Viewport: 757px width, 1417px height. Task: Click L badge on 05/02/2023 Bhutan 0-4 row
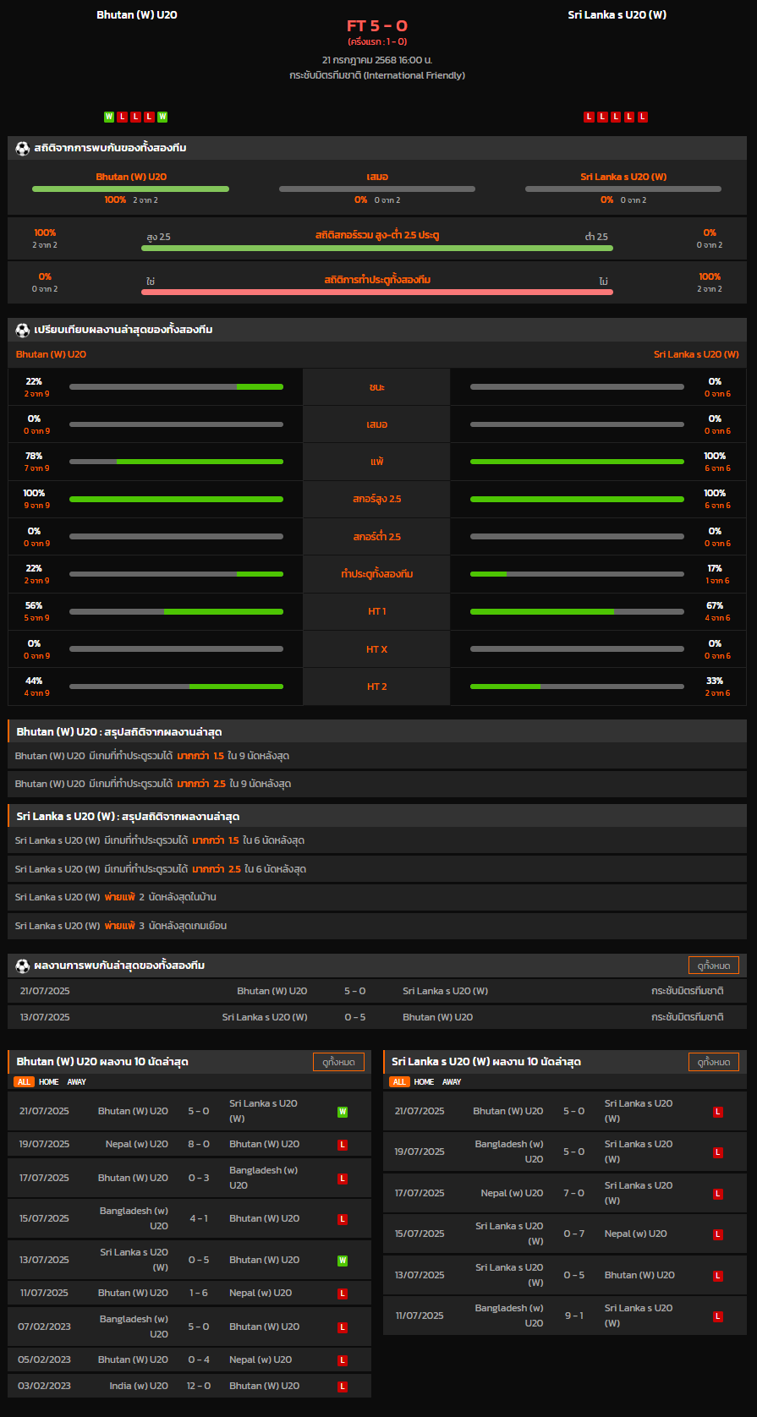343,1360
